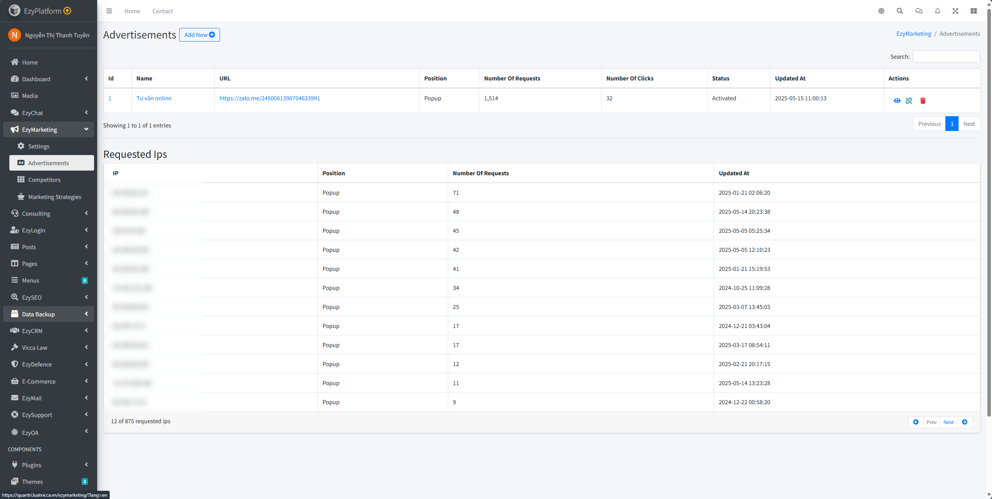The width and height of the screenshot is (992, 499).
Task: Open the zalo.me advertisement URL link
Action: click(269, 98)
